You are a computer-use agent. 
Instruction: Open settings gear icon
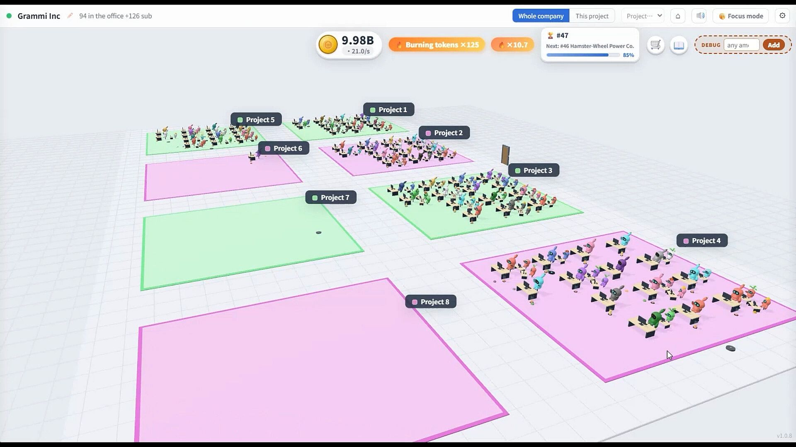(782, 16)
